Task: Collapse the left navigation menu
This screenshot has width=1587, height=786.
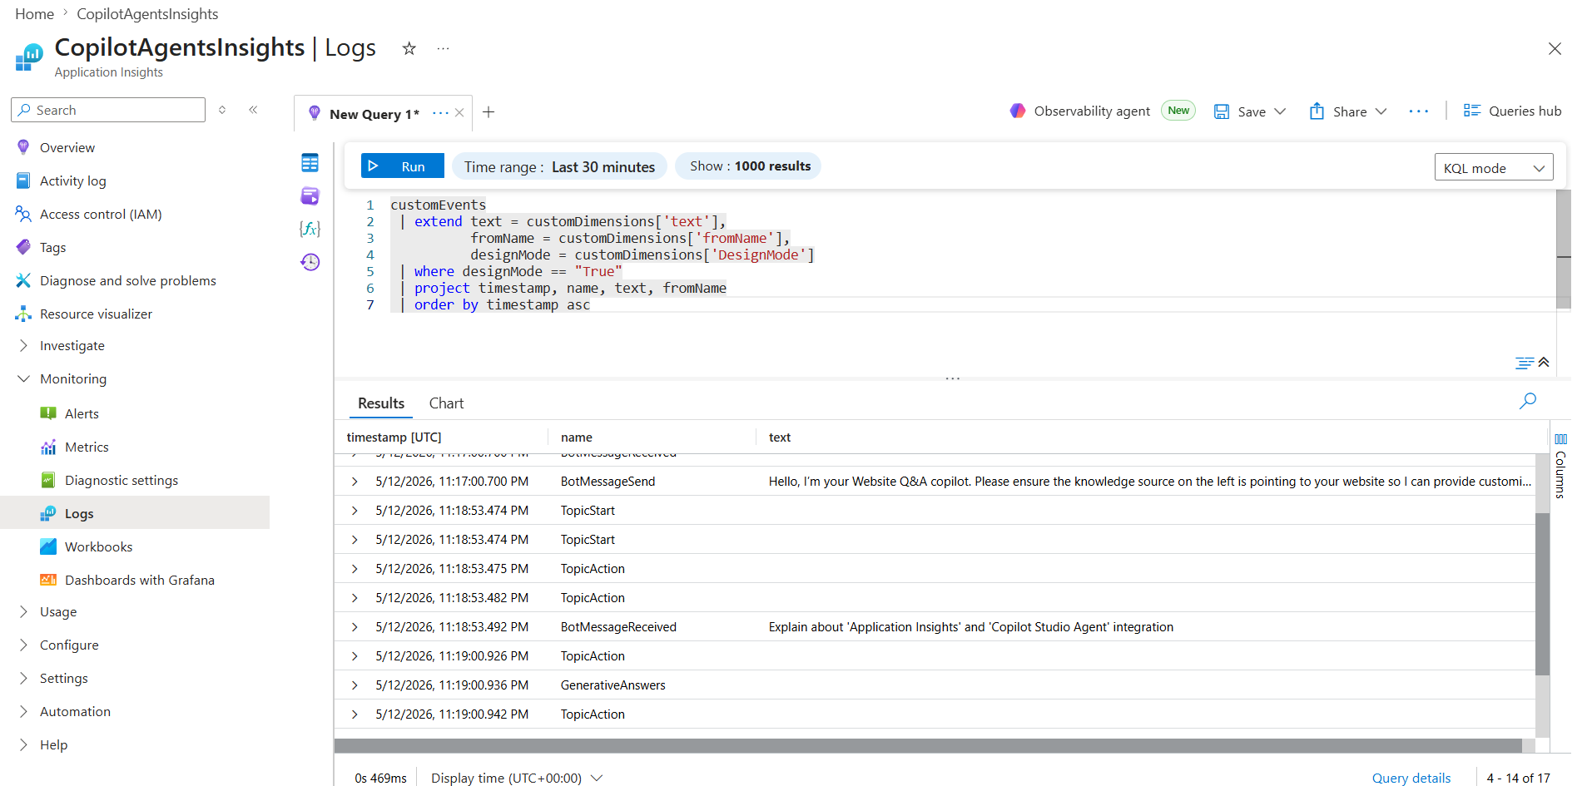Action: (x=253, y=110)
